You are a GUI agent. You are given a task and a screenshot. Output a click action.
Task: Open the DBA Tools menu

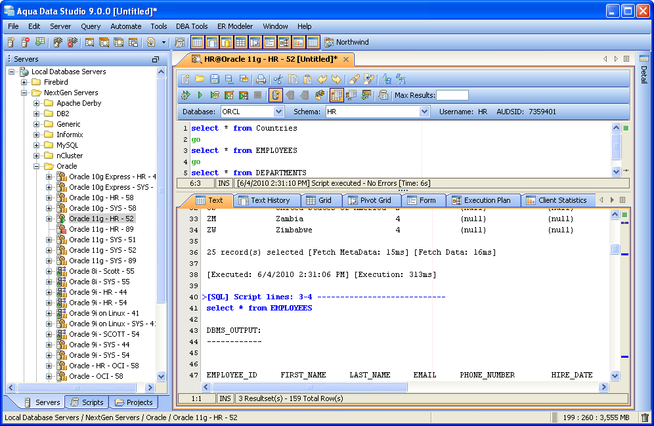(192, 26)
